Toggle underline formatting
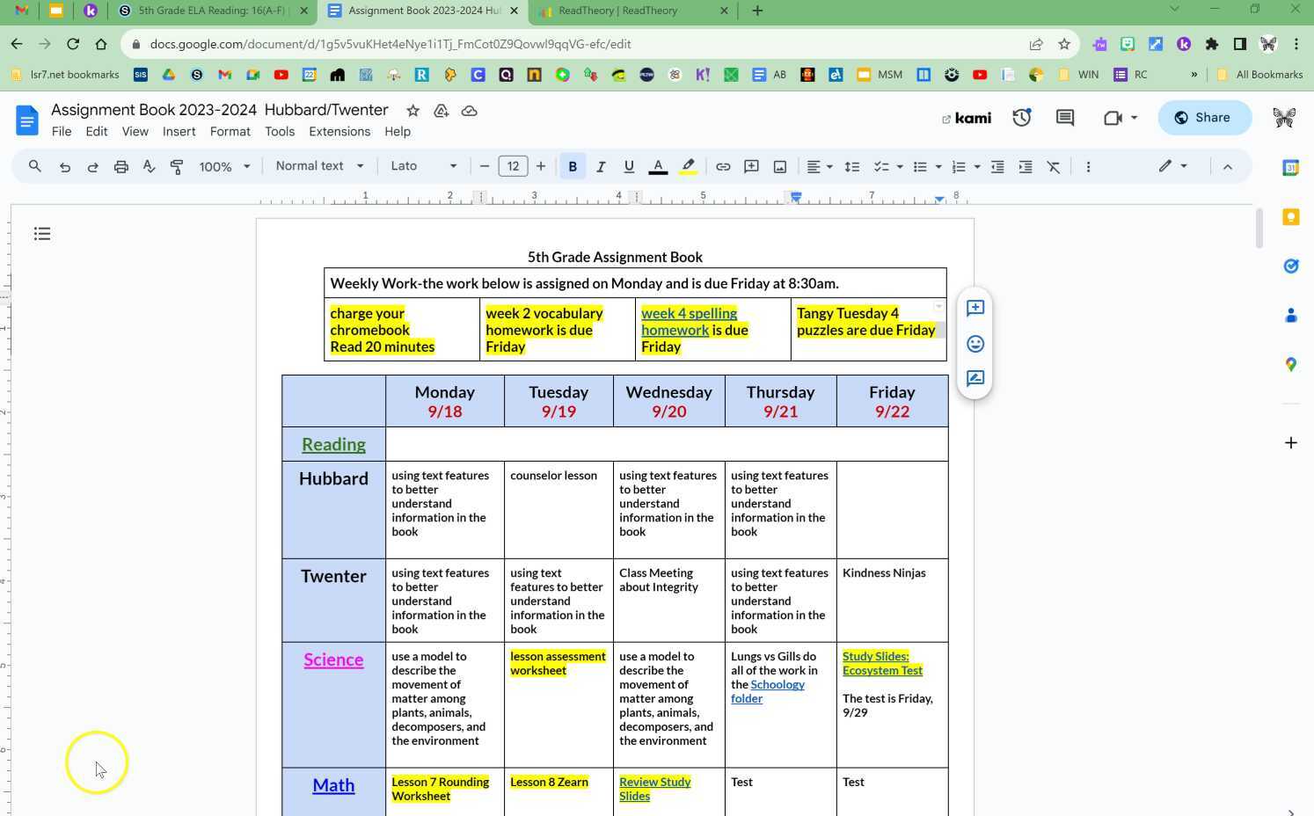This screenshot has height=816, width=1314. tap(629, 166)
